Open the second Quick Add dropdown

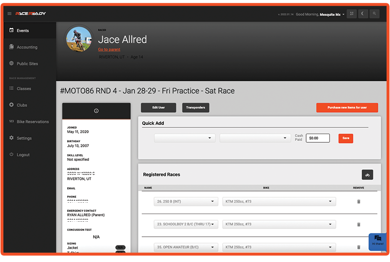click(255, 138)
